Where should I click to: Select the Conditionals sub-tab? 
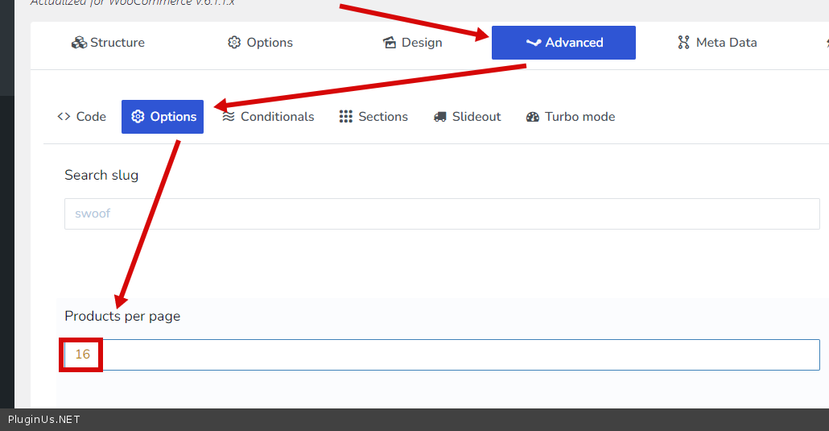click(277, 117)
